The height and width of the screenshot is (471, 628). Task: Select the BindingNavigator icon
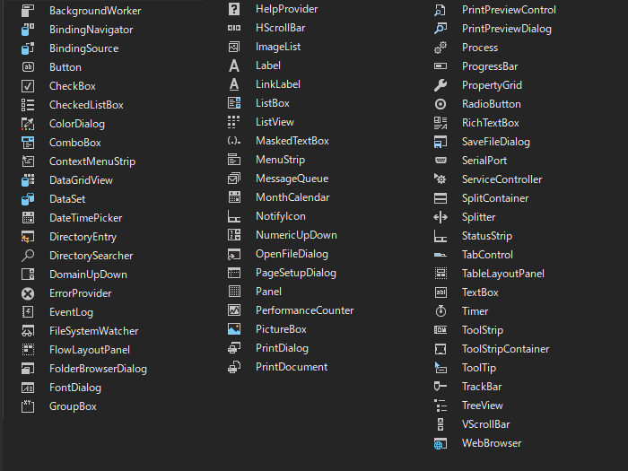click(28, 30)
